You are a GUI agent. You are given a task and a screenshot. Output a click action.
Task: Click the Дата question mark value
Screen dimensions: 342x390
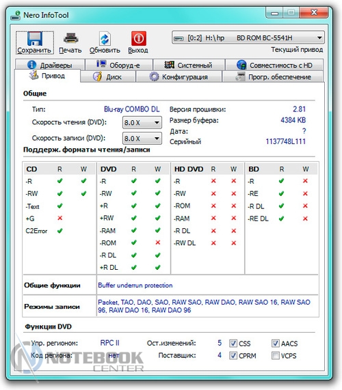304,131
